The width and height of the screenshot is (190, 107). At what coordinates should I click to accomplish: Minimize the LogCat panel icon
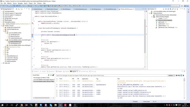pos(182,71)
